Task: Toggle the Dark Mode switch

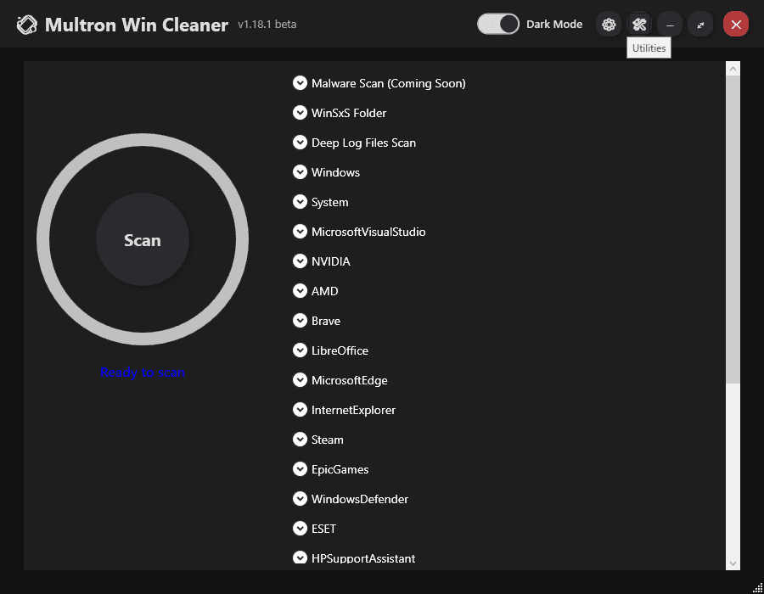Action: (498, 24)
